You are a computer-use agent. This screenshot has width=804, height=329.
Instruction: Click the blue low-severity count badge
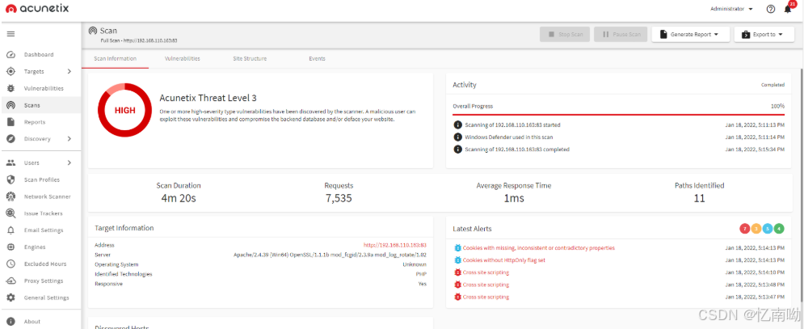(768, 229)
